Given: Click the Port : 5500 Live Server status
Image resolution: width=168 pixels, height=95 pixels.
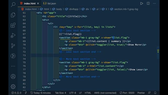Looking at the screenshot, I should 127,93.
